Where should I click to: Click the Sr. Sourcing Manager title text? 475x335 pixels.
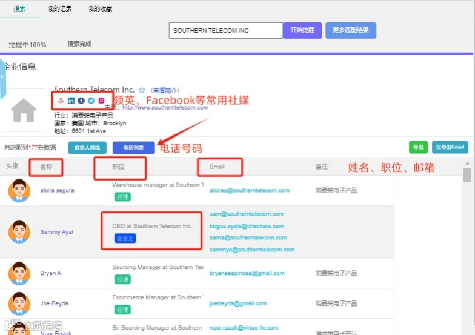pos(157,328)
